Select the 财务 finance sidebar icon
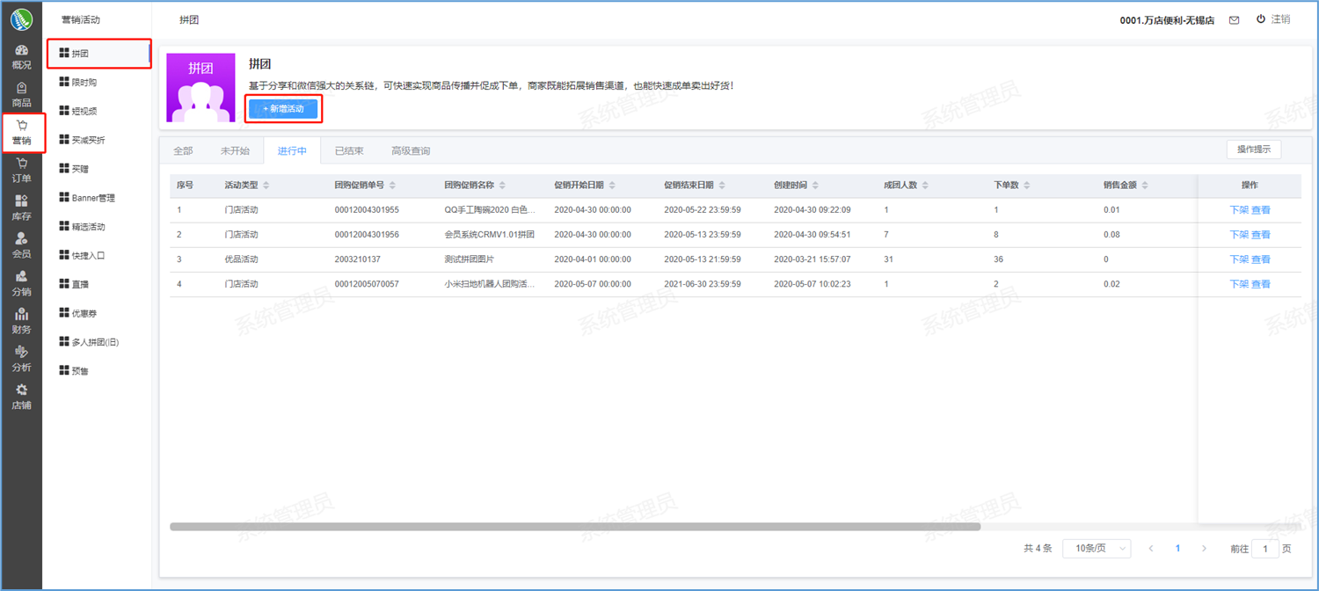Viewport: 1319px width, 591px height. tap(21, 321)
